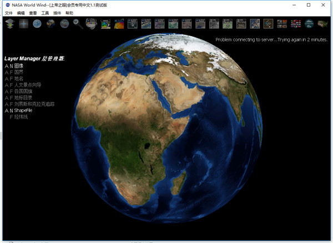Screen dimensions: 333x243
Task: Click the round teal landmarks icon
Action: (309, 23)
